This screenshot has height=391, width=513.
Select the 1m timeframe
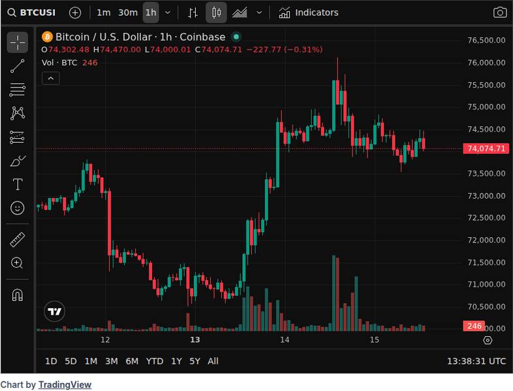(103, 13)
